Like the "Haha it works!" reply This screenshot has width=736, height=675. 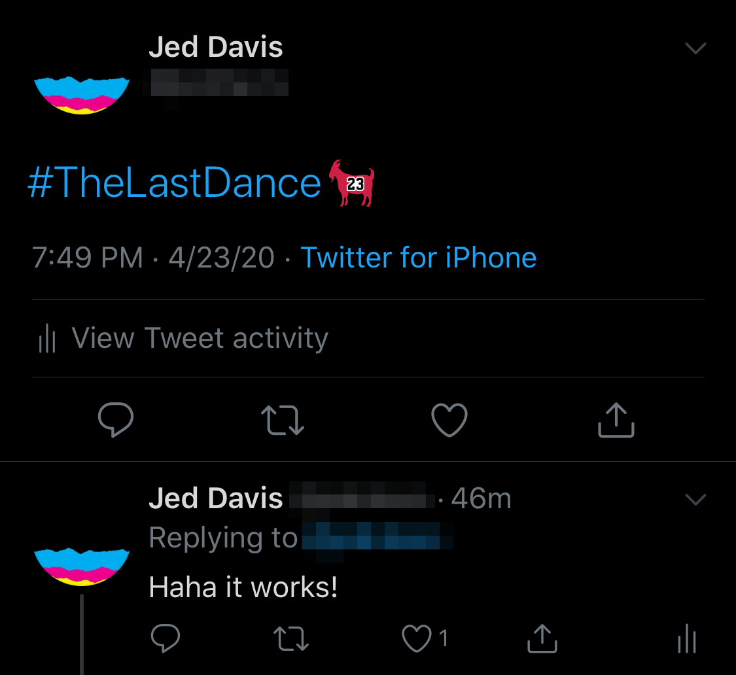point(417,638)
